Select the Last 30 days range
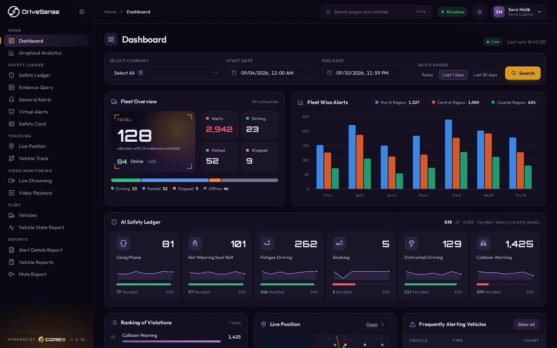Screen dimensions: 557x348 coord(485,75)
